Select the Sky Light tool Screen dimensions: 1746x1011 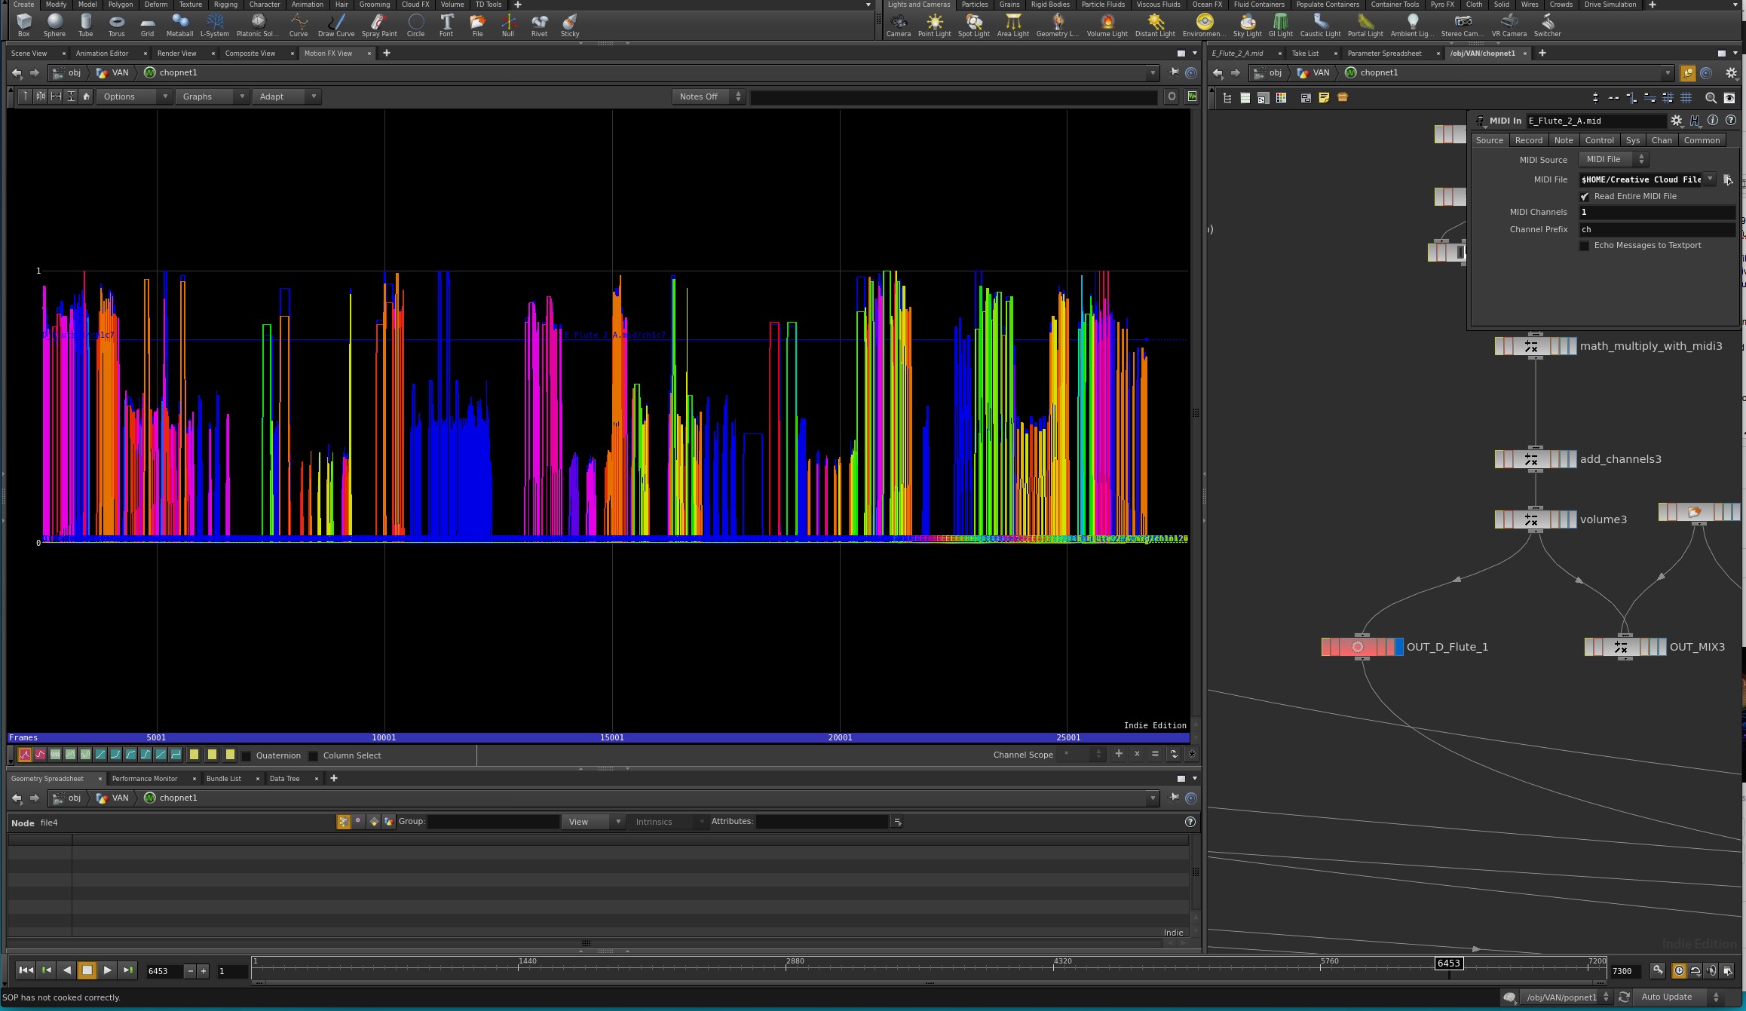click(1247, 25)
